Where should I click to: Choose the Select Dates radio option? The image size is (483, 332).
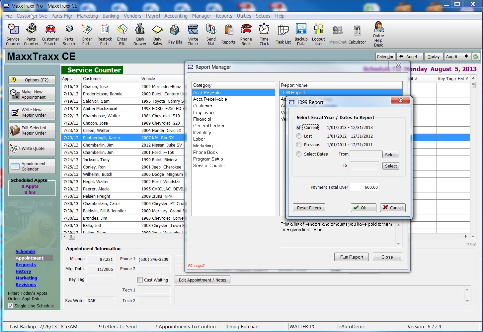pos(299,154)
